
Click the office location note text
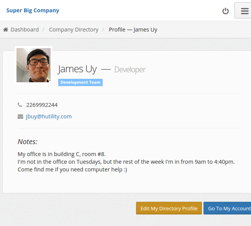coord(62,154)
